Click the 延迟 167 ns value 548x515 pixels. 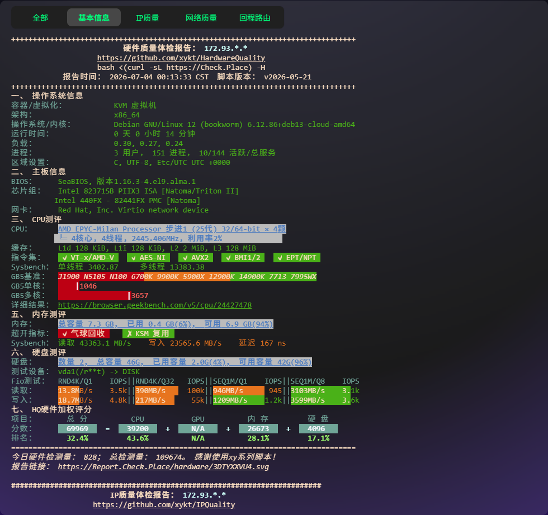click(x=262, y=343)
